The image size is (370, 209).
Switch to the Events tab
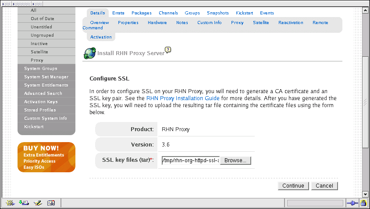[267, 13]
